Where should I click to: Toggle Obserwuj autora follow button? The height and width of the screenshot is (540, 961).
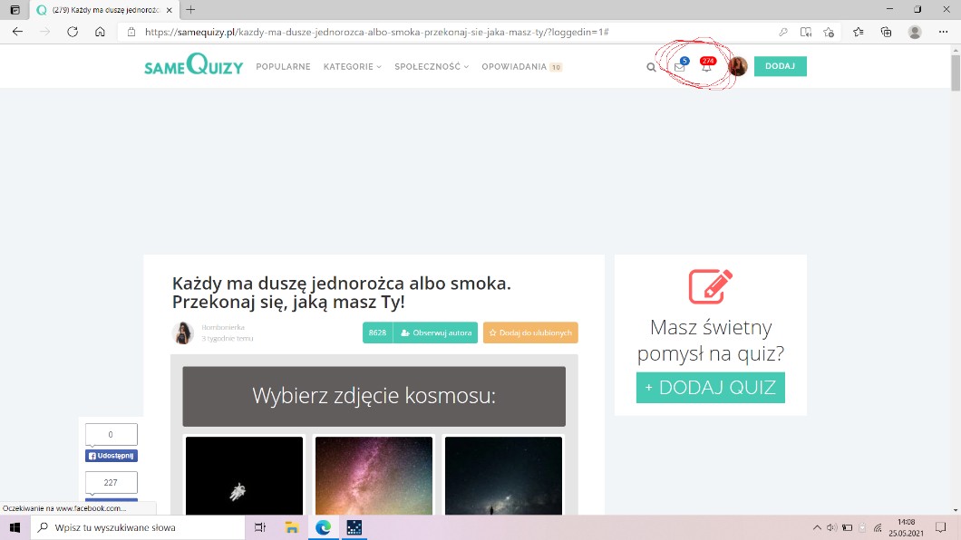click(435, 333)
